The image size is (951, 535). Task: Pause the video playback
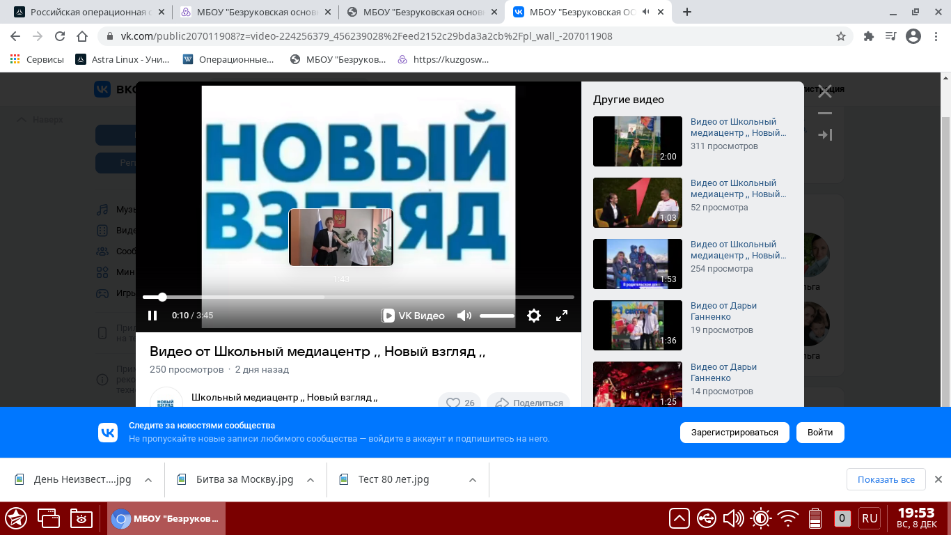coord(152,316)
